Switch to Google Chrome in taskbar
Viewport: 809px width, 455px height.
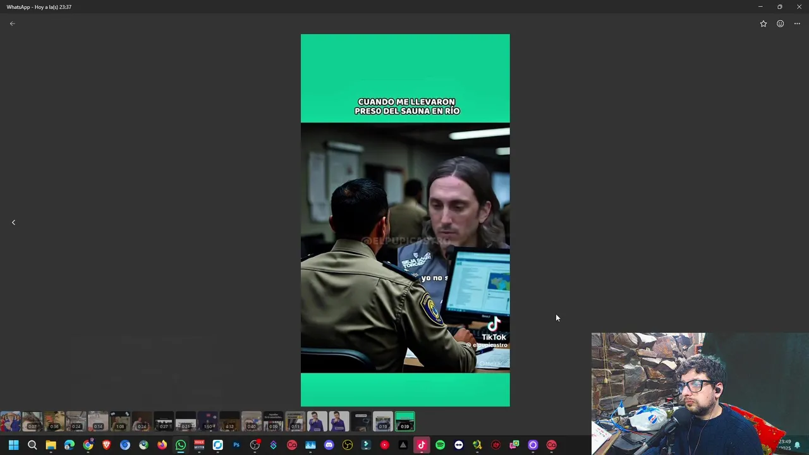[88, 445]
